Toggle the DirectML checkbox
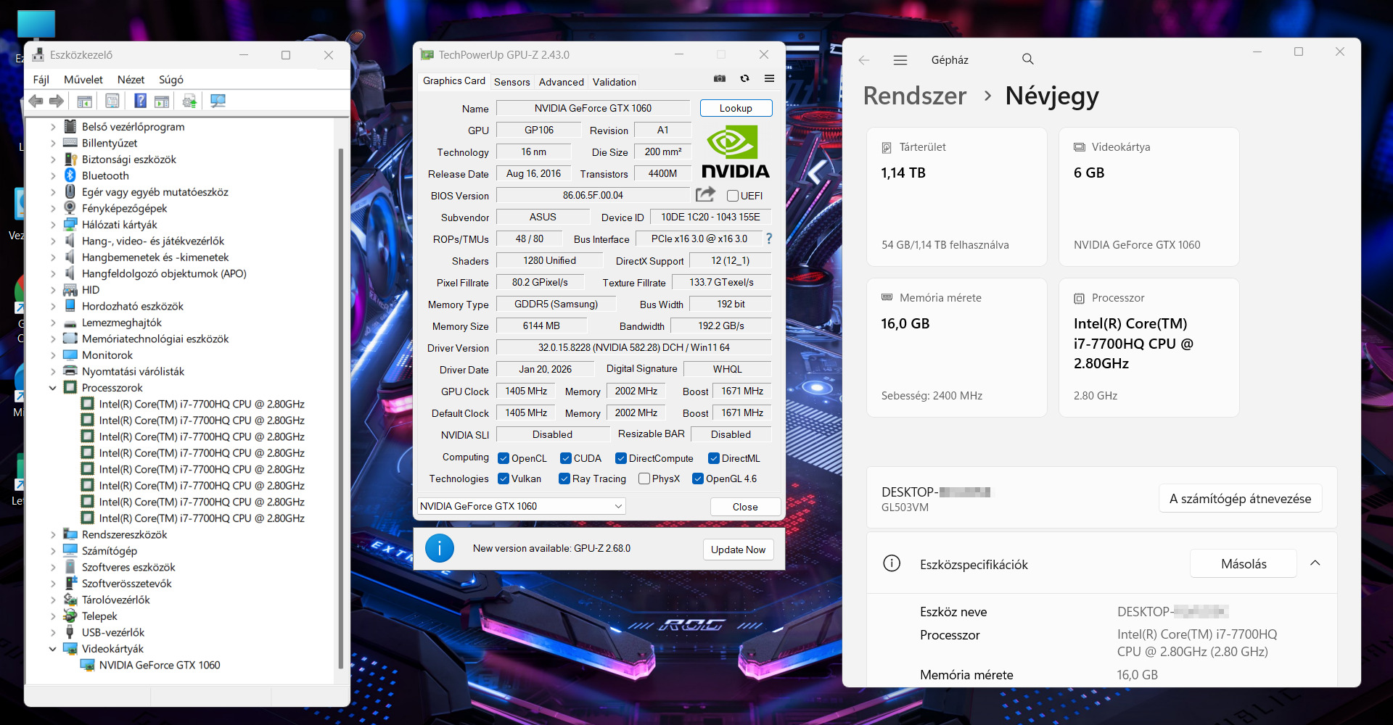Image resolution: width=1393 pixels, height=725 pixels. tap(714, 458)
